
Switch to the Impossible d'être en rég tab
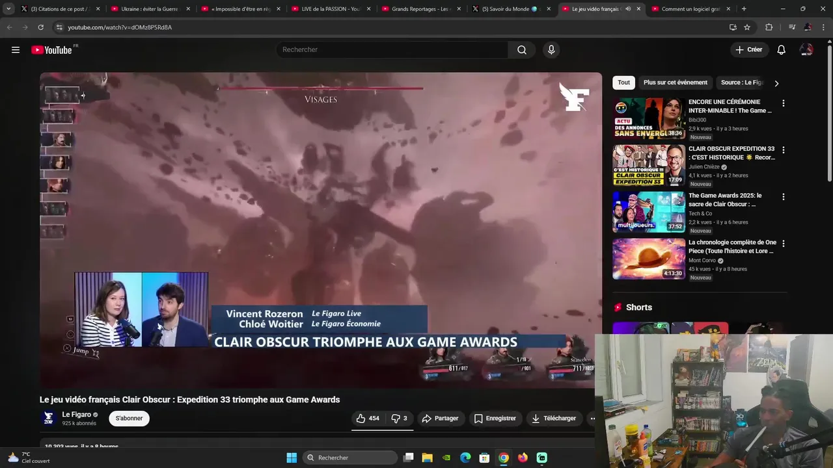(x=241, y=9)
